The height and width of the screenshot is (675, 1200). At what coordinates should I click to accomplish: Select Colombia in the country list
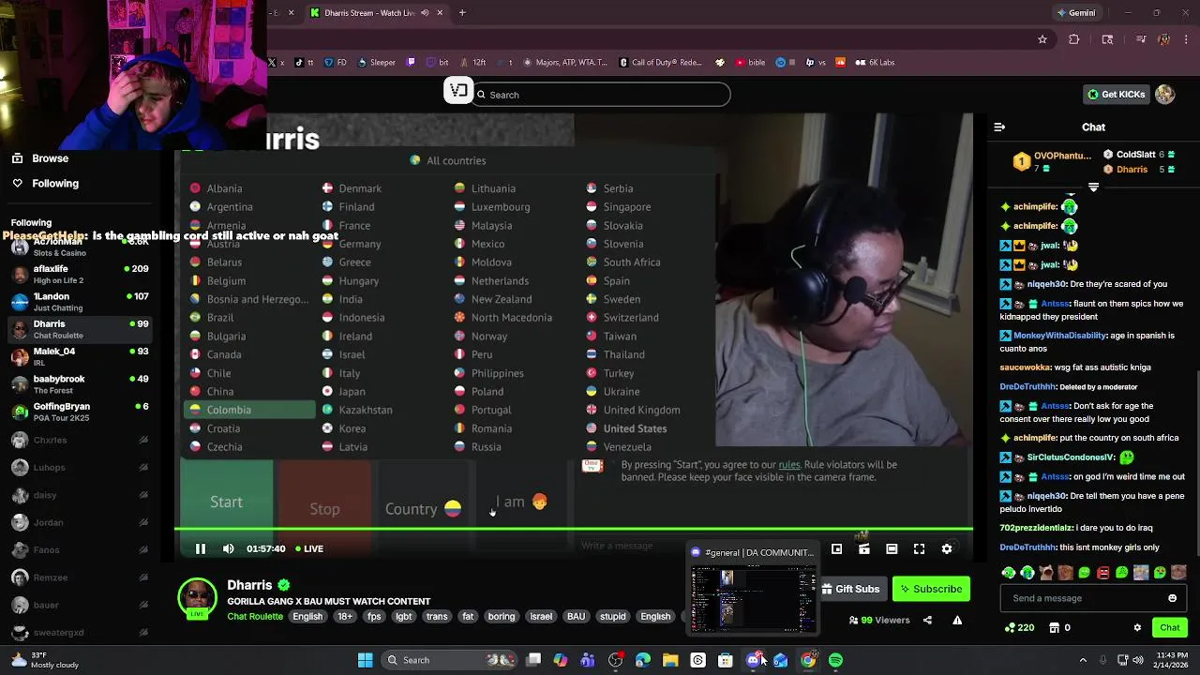tap(249, 410)
